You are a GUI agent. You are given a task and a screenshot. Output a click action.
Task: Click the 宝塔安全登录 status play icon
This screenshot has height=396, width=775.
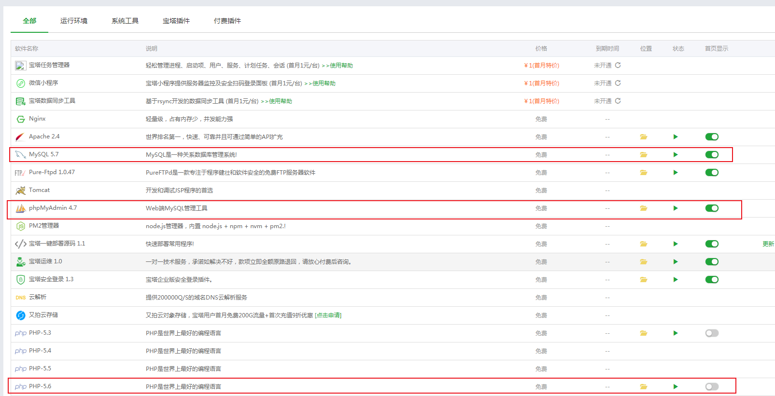(676, 280)
